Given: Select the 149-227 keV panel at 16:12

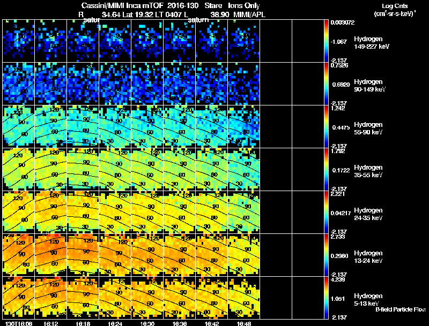Looking at the screenshot, I should point(50,41).
